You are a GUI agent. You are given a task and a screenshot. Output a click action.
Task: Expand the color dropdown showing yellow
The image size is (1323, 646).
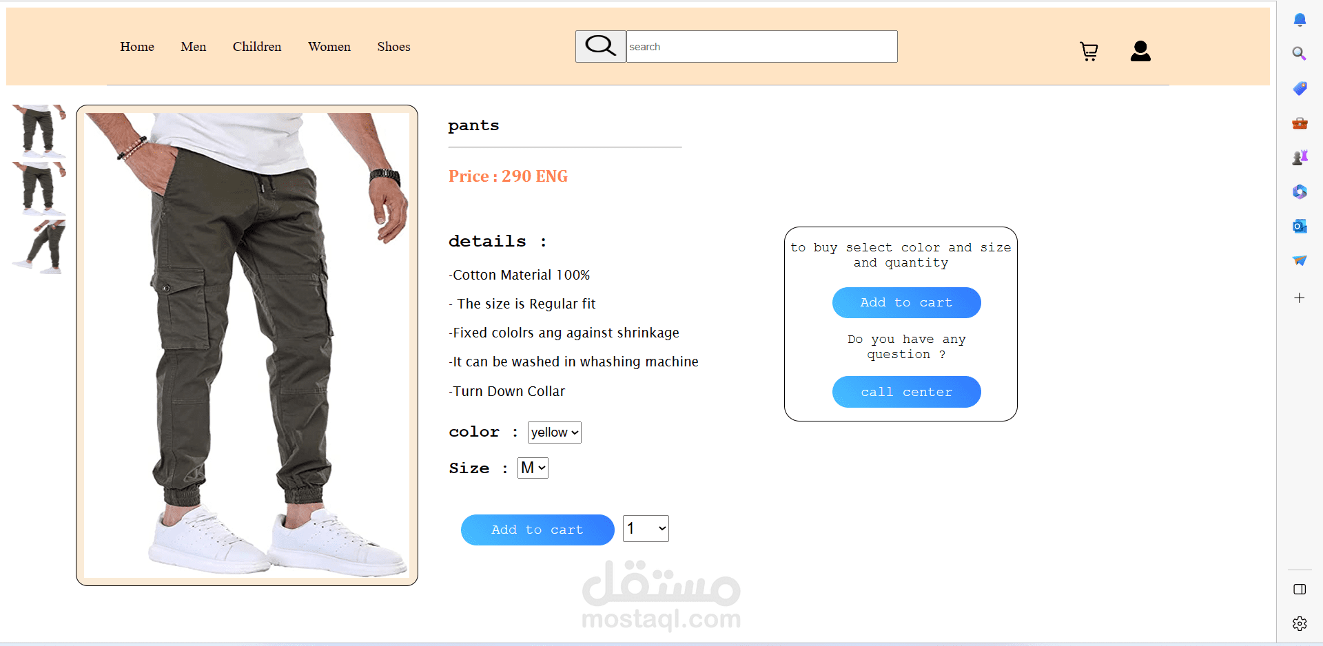[555, 433]
